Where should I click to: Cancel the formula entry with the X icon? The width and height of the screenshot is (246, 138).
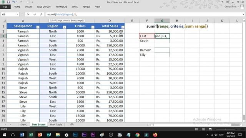tap(28, 15)
